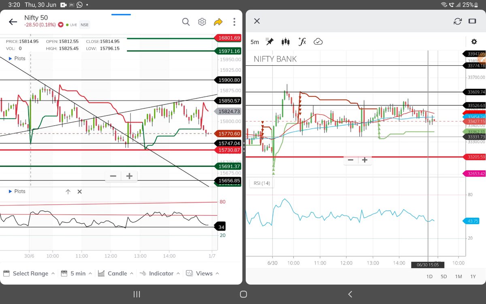Viewport: 486px width, 304px height.
Task: Open the Views dropdown
Action: [202, 274]
